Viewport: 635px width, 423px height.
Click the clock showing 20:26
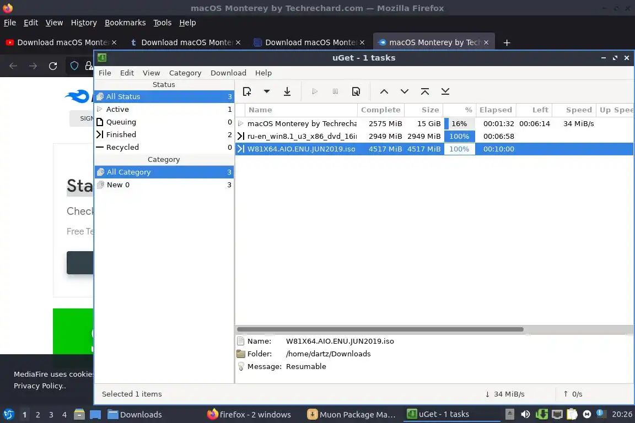coord(622,414)
